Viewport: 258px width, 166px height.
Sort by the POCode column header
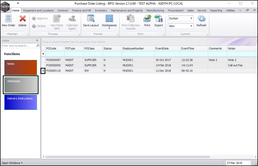coord(55,48)
